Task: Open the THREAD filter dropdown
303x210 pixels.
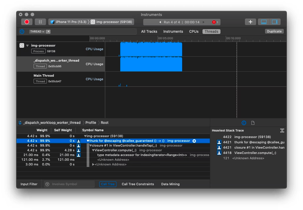Action: [37, 32]
